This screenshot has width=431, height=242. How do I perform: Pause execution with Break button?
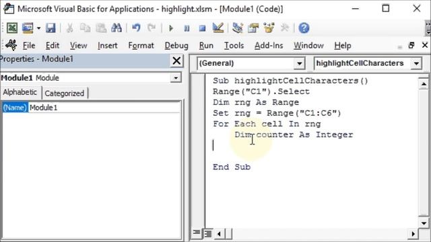187,28
